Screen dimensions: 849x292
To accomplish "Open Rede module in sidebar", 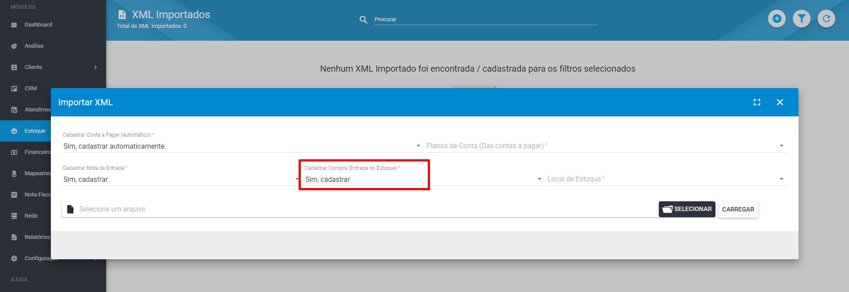I will click(26, 216).
